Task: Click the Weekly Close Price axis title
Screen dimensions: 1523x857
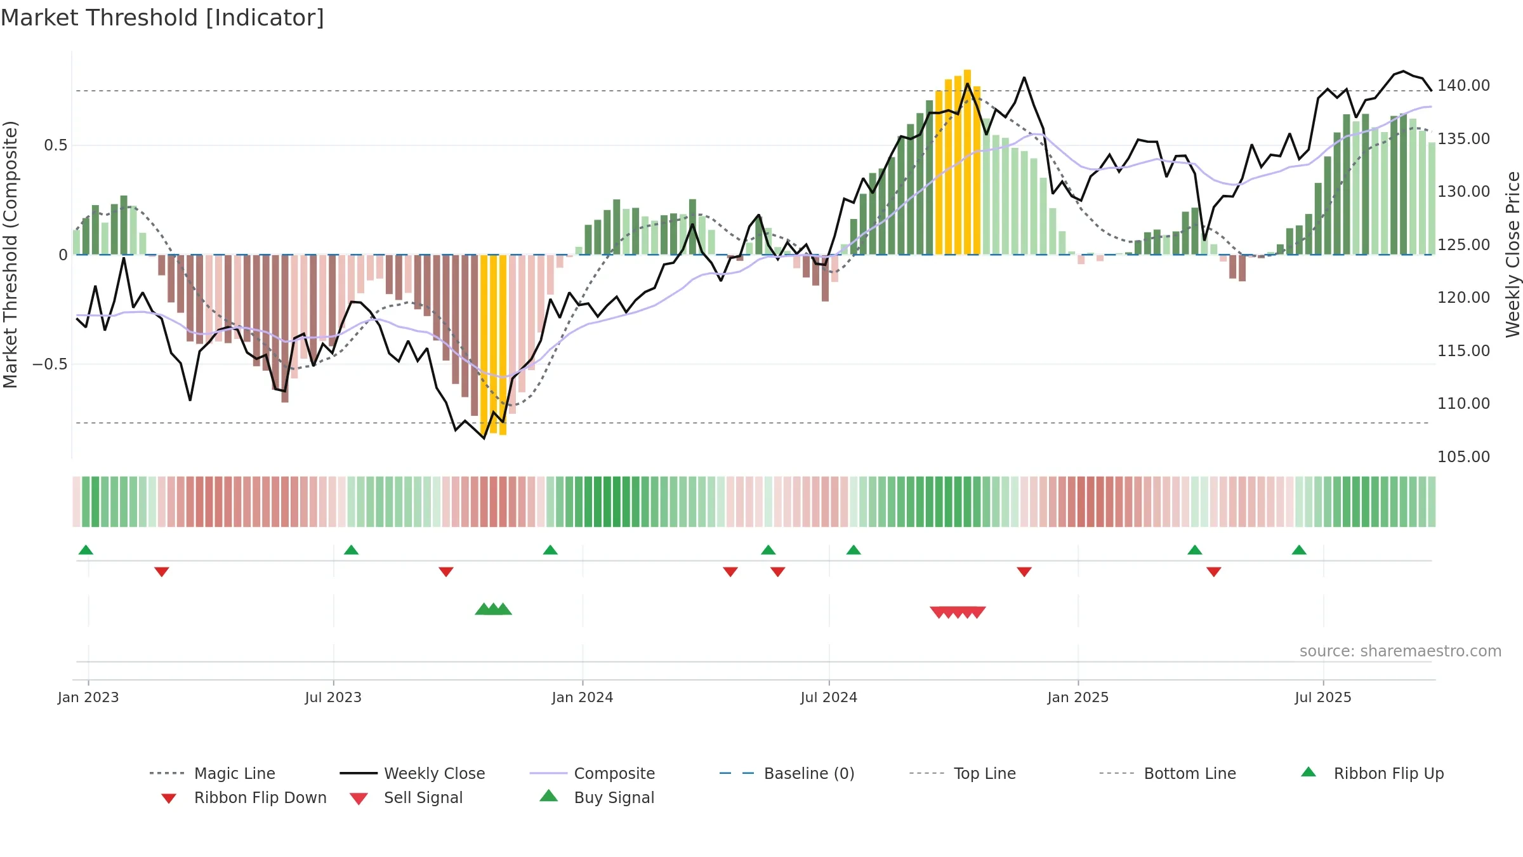Action: click(x=1513, y=255)
